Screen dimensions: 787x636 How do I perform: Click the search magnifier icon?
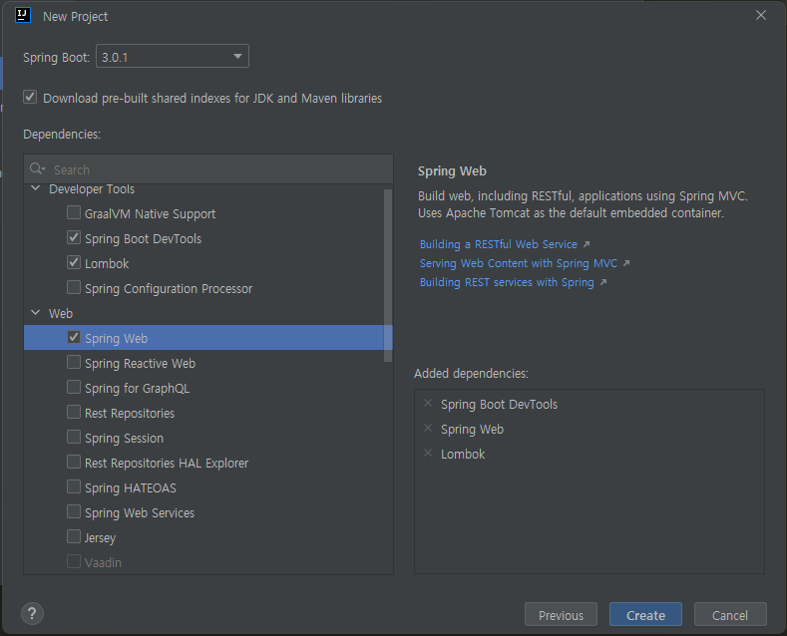coord(37,169)
